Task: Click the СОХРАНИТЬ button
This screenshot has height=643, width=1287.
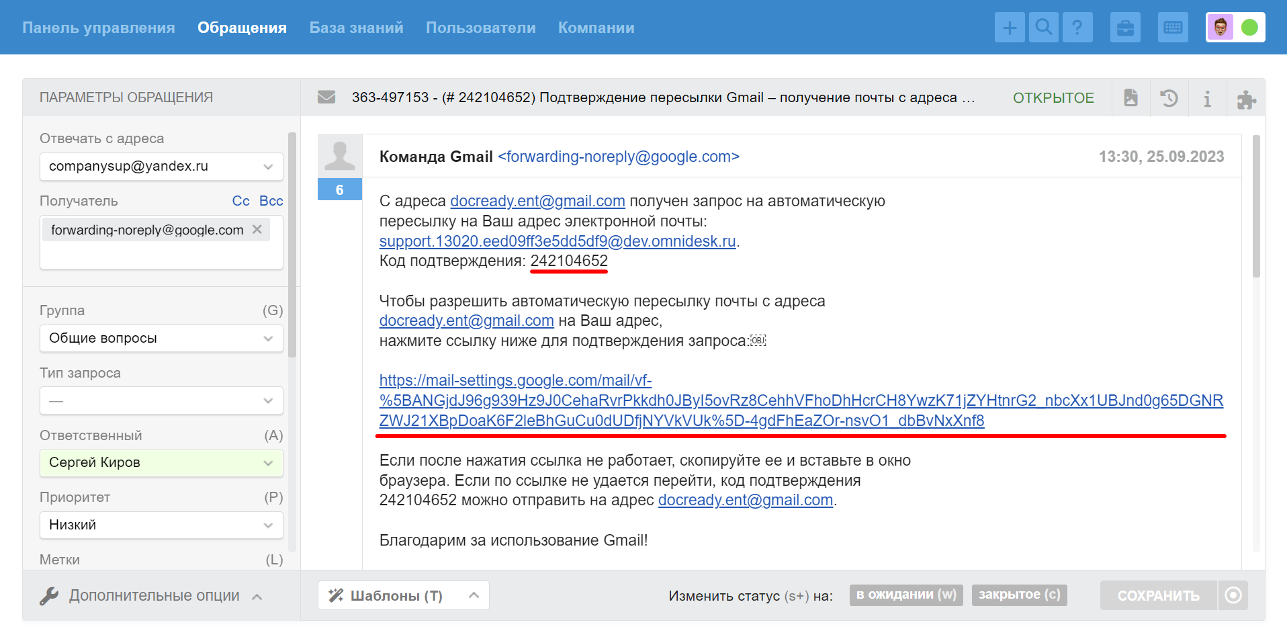Action: pos(1159,595)
